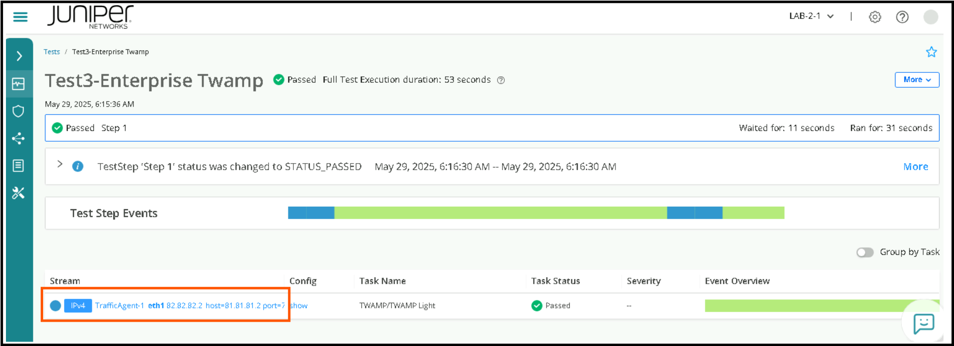Open the tools wrench sidebar icon
The height and width of the screenshot is (346, 954).
coord(18,193)
